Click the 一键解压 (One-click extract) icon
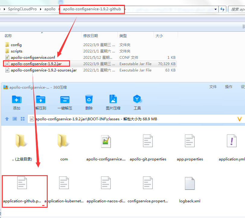 coord(65,100)
